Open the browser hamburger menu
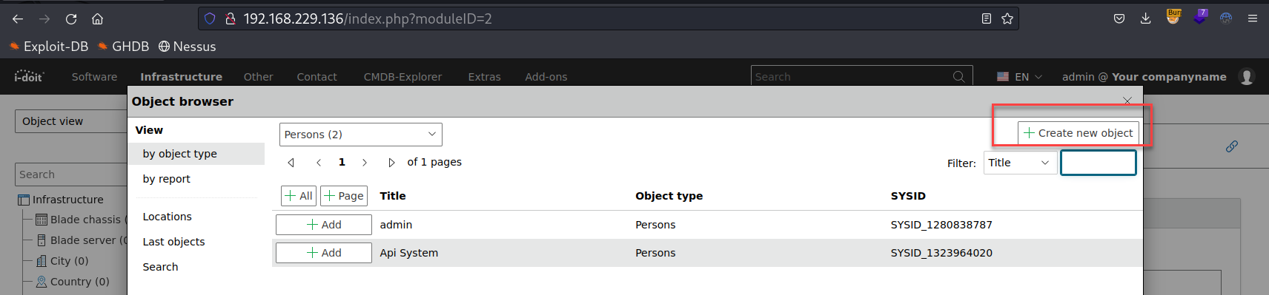Viewport: 1269px width, 295px height. [x=1253, y=18]
